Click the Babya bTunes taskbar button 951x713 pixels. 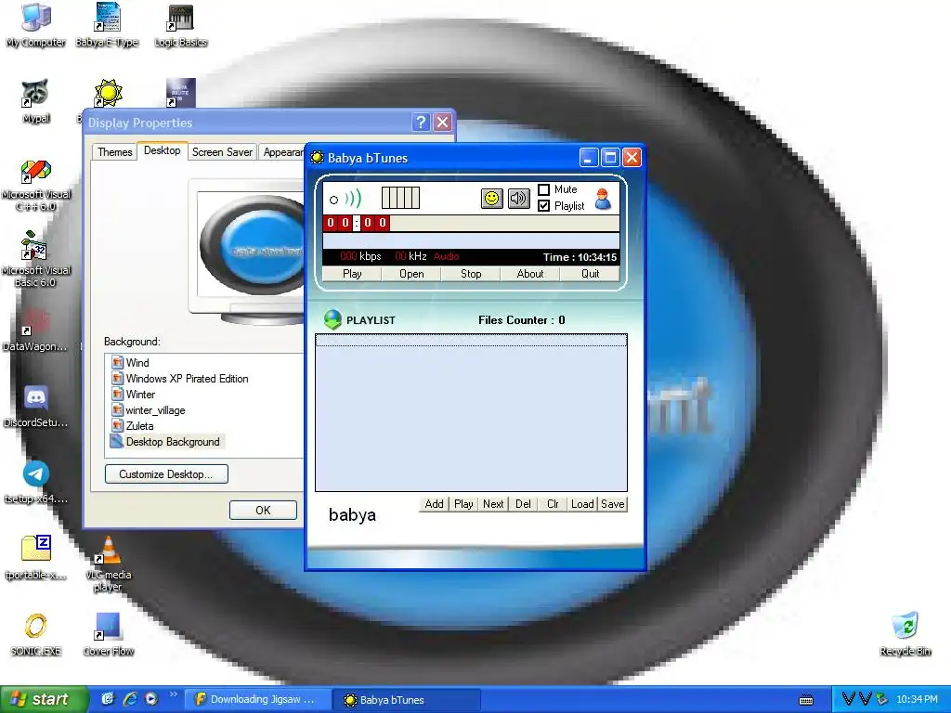pyautogui.click(x=407, y=700)
